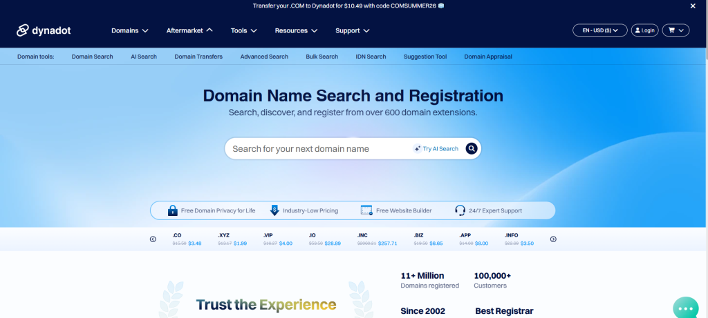This screenshot has height=318, width=708.
Task: Click the COMSUMMER26 transfer promo text
Action: point(348,6)
